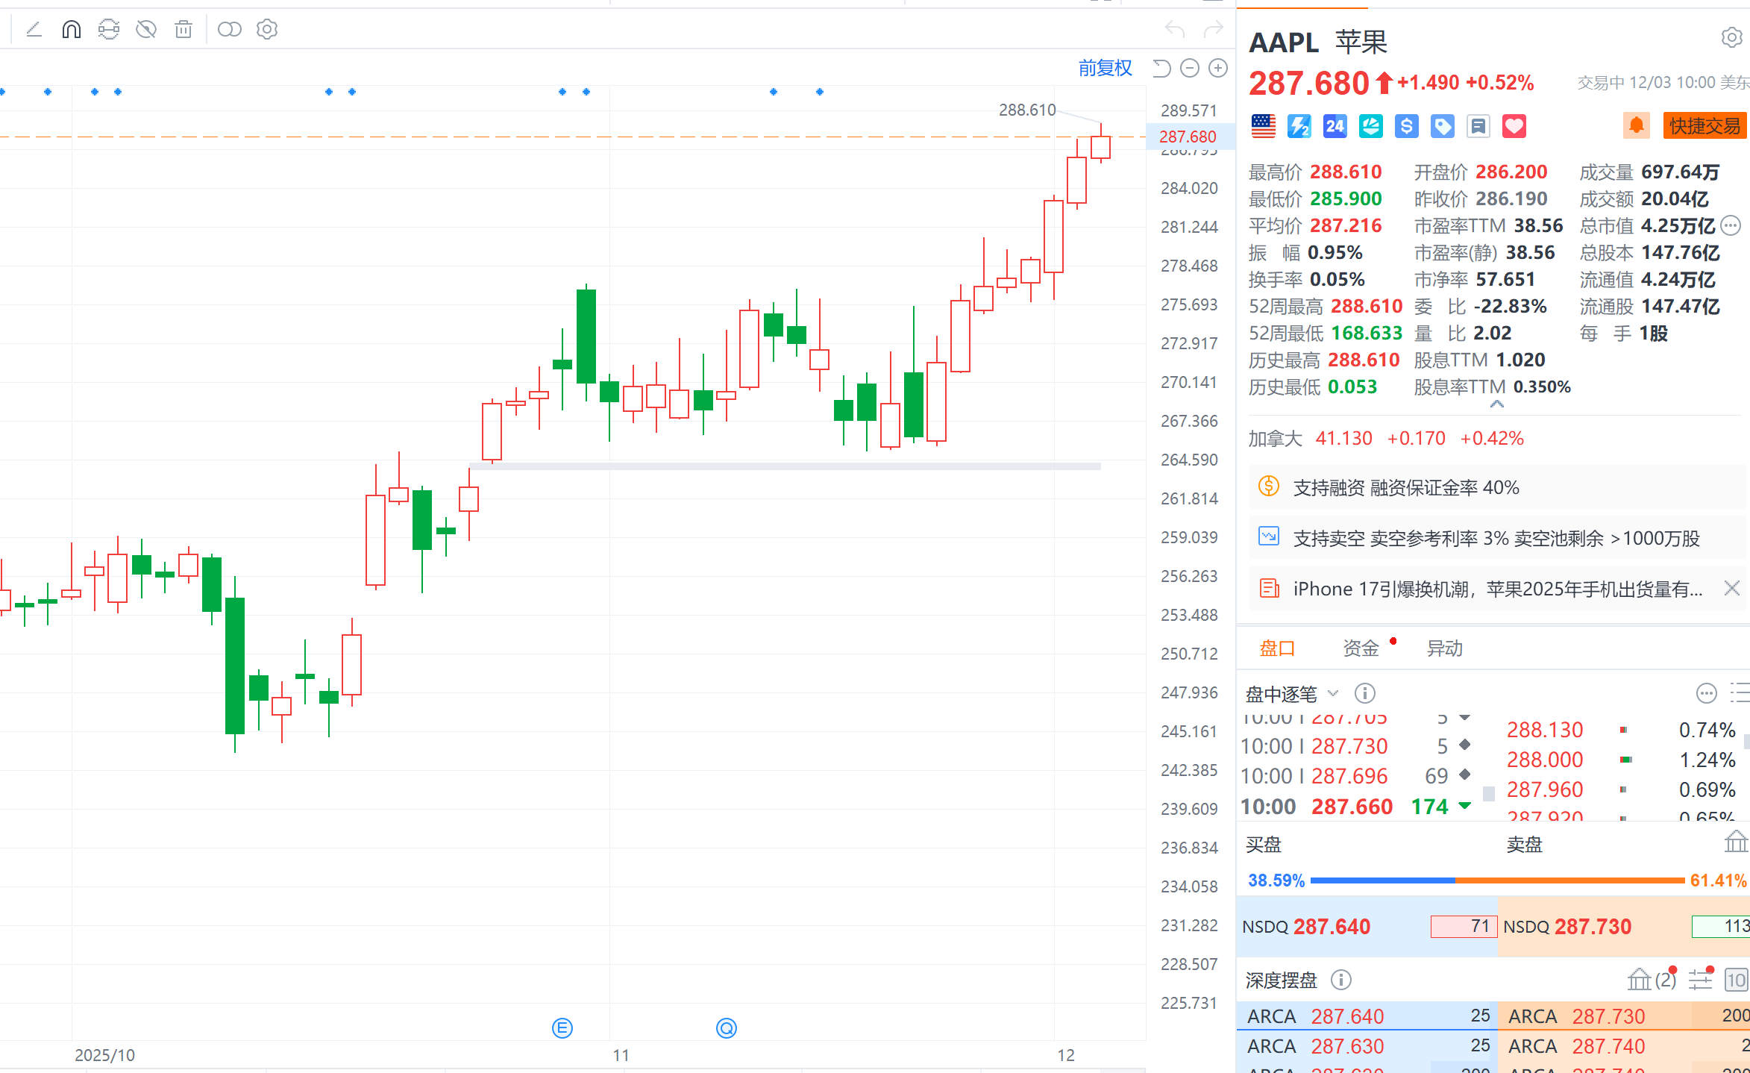Screen dimensions: 1750x1073
Task: Switch to the 资金 tab
Action: (x=1361, y=648)
